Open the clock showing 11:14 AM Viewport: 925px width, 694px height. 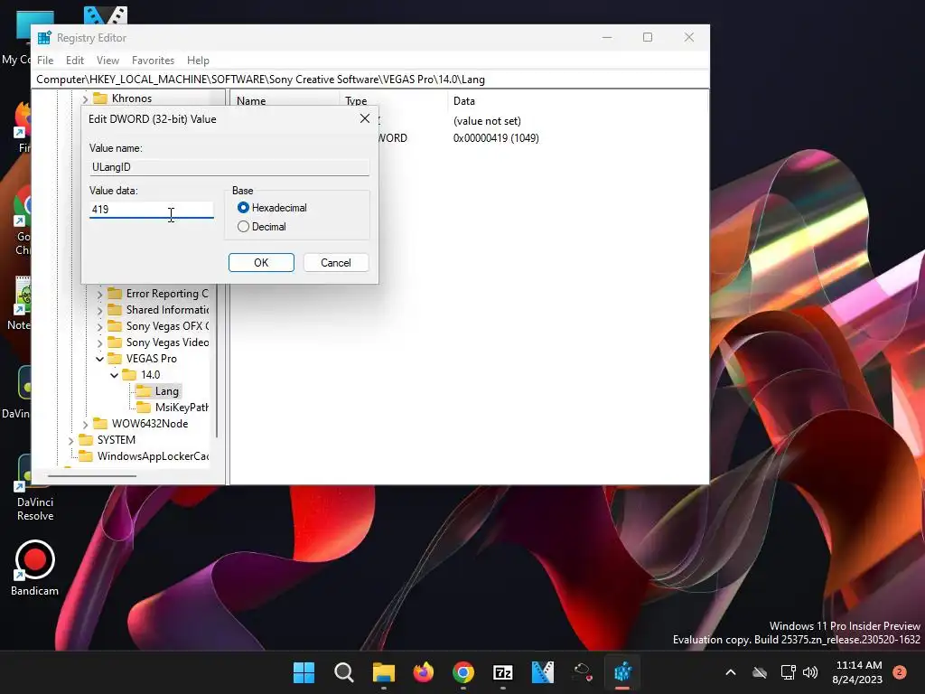tap(857, 672)
